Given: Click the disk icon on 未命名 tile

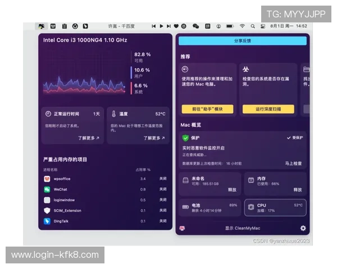Looking at the screenshot, I should 185,180.
